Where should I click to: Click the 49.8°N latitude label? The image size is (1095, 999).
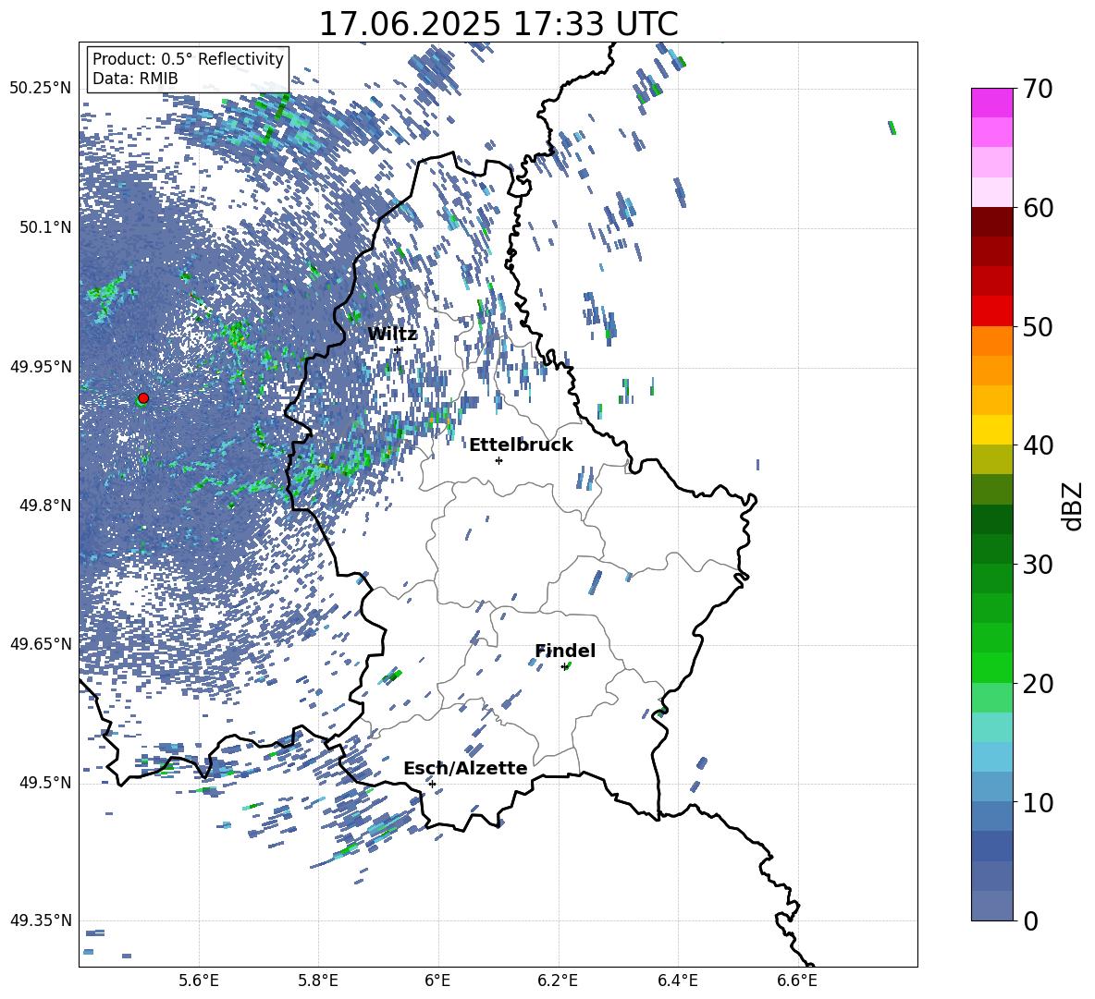(x=47, y=506)
